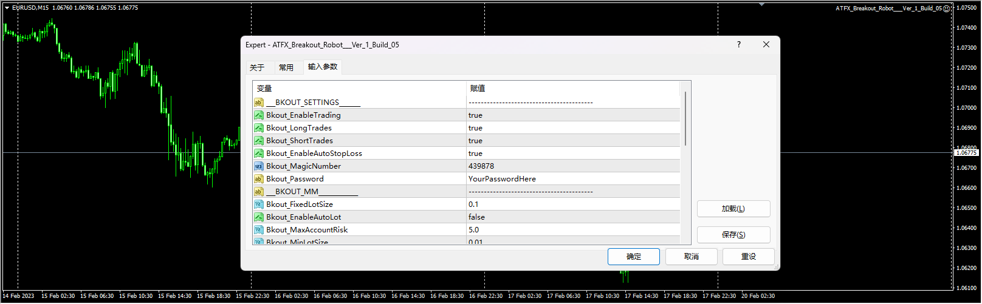
Task: Click the boolean icon beside Bkout_ShortTrades
Action: [x=258, y=141]
